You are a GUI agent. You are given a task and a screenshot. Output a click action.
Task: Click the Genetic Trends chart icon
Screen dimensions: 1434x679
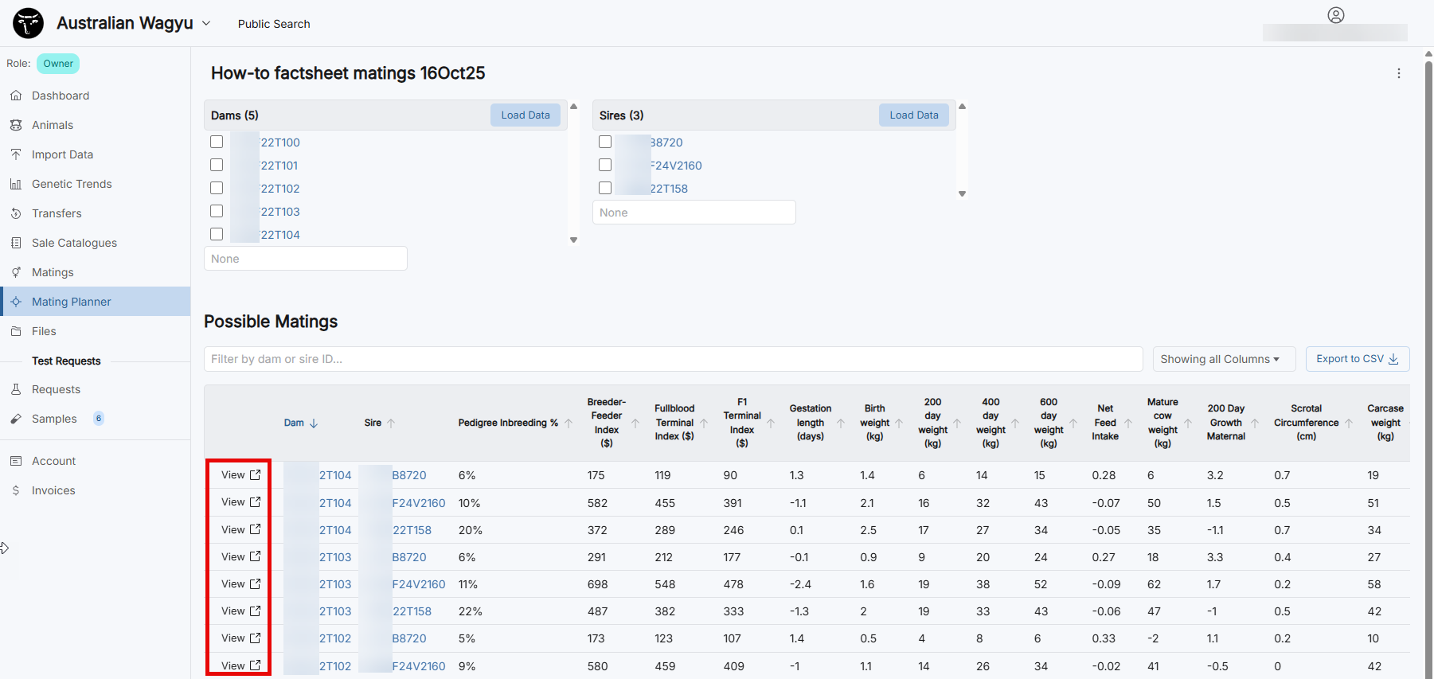point(16,184)
